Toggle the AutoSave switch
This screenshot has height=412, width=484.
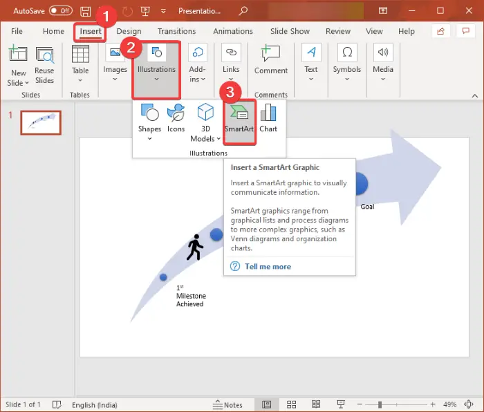pos(61,11)
